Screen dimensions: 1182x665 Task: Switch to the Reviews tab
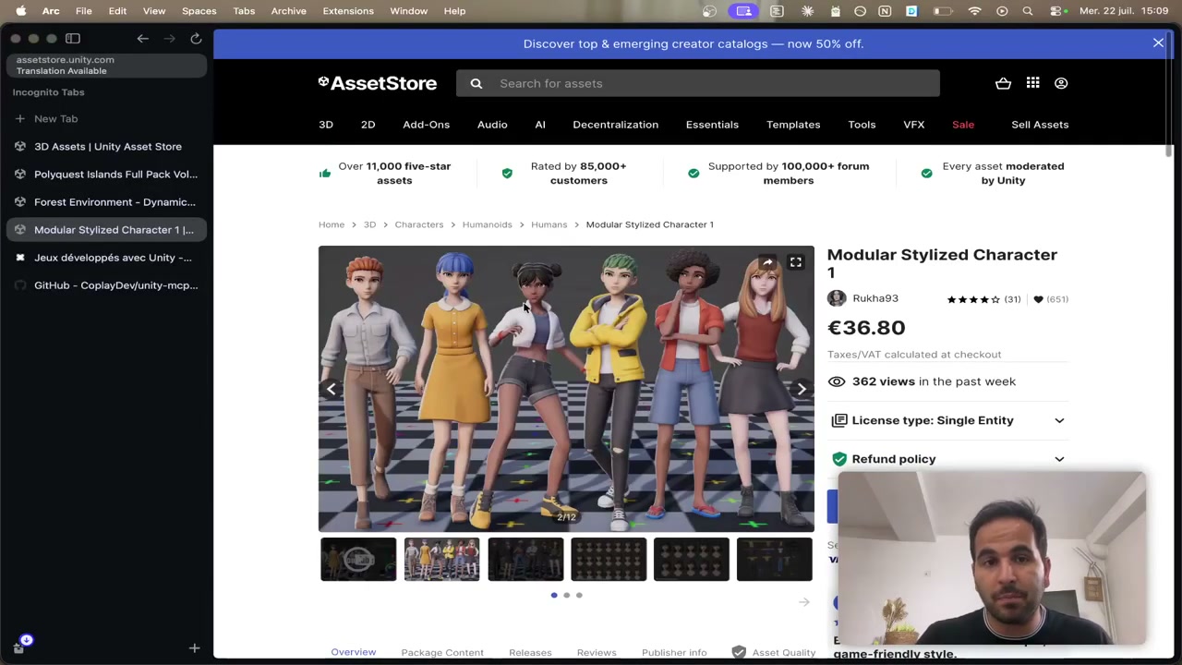[597, 652]
